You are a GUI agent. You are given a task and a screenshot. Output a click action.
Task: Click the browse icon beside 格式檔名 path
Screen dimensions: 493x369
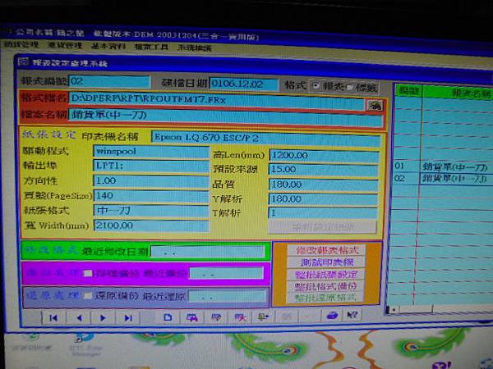click(375, 105)
